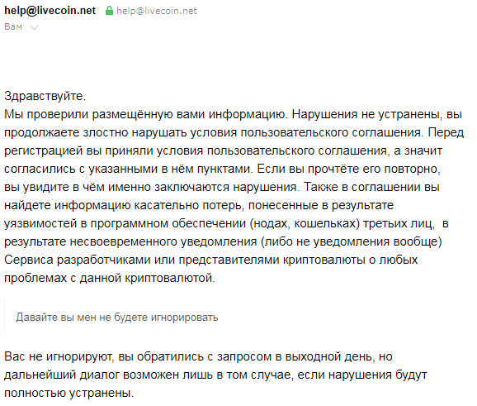
Task: Click the grey help@livecoin.net address
Action: pos(157,11)
